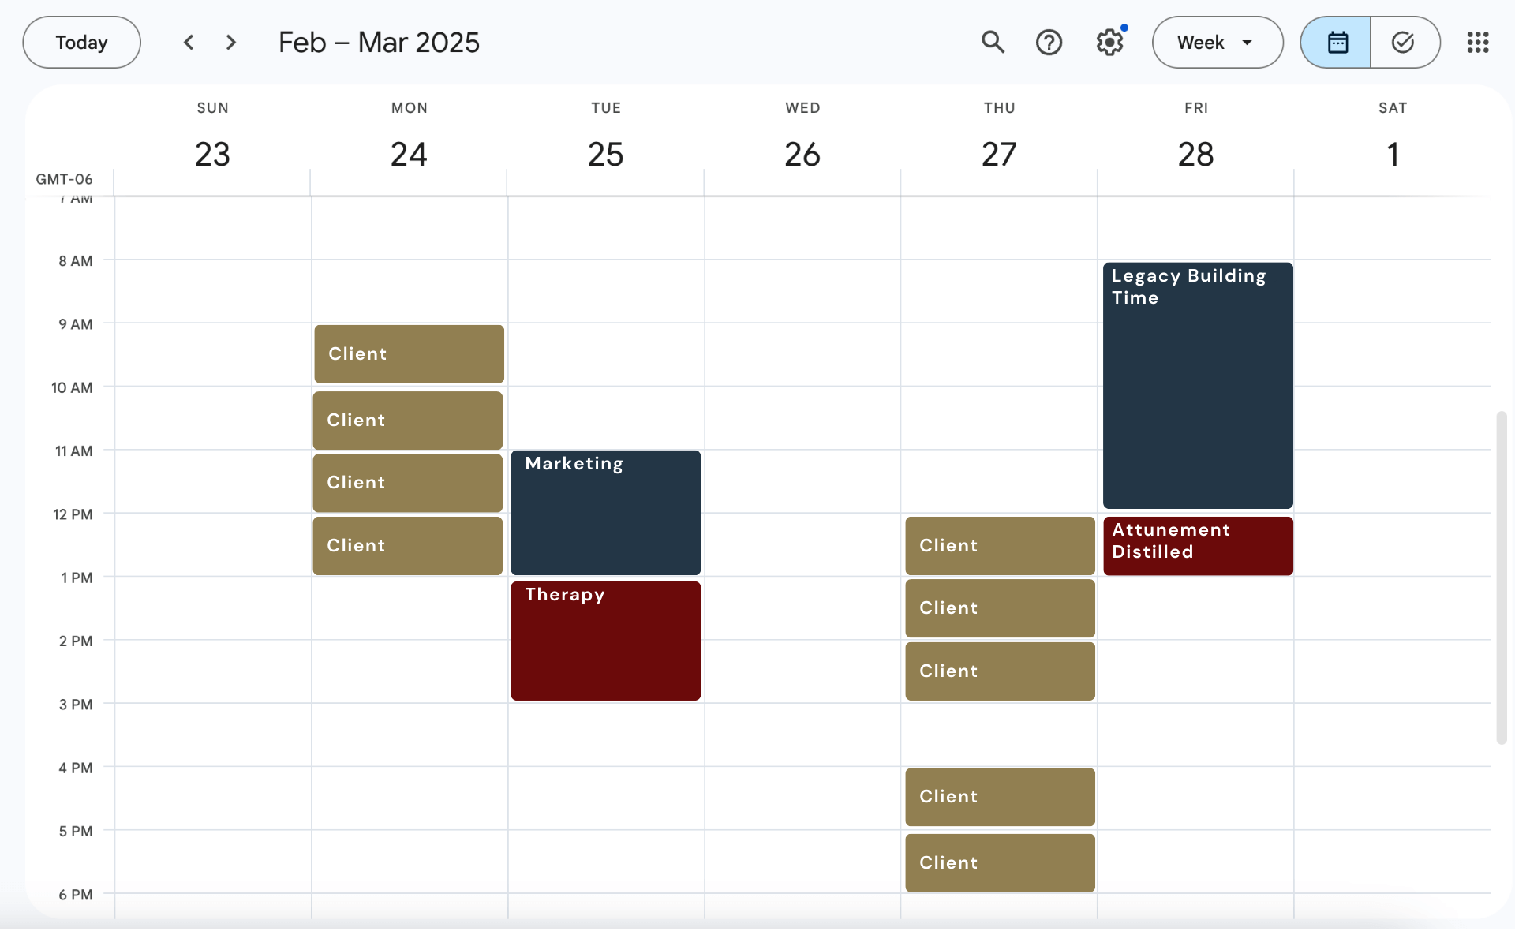Switch to calendar view icon
The image size is (1515, 931).
click(x=1337, y=42)
